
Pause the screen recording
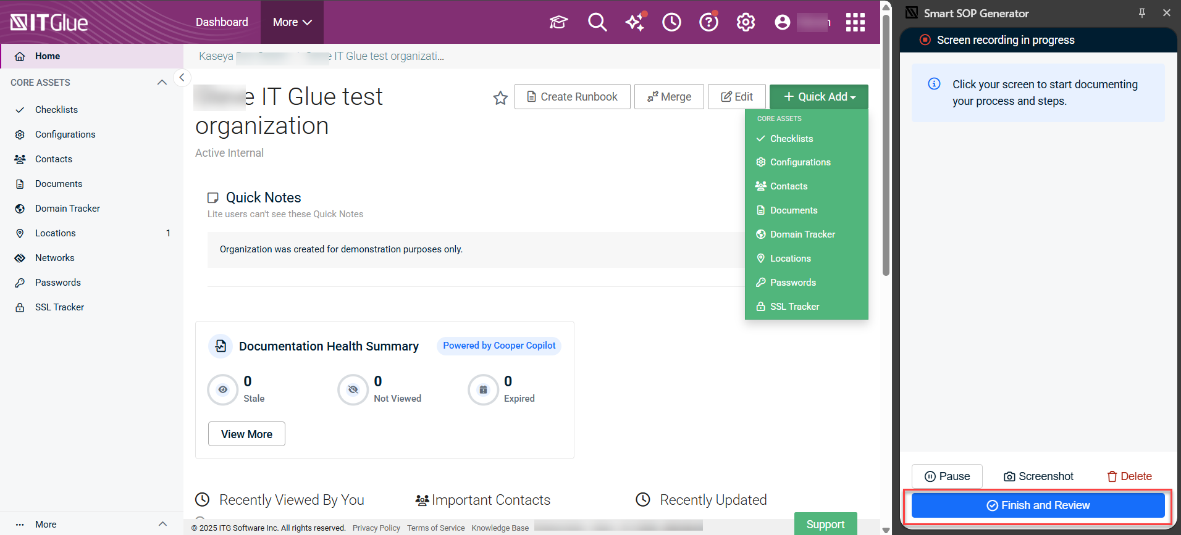947,476
